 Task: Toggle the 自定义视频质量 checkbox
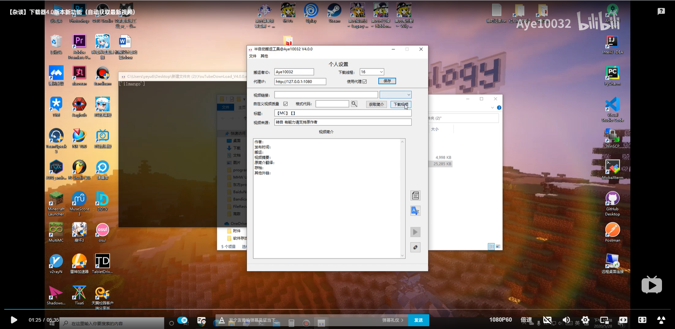click(x=285, y=104)
